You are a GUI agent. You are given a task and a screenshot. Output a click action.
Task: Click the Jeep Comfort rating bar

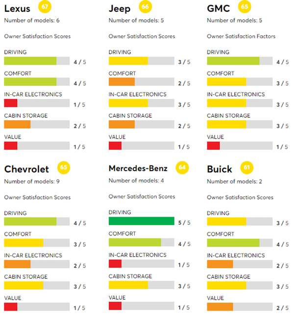click(141, 82)
